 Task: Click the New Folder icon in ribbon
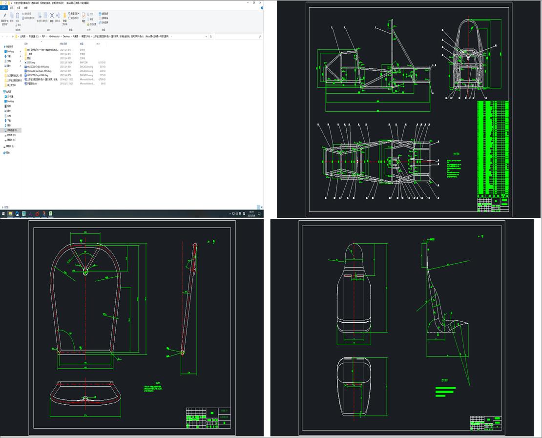64,16
